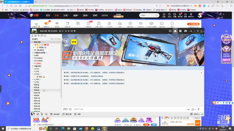Open the 全民乐PK shield icon
The height and width of the screenshot is (131, 234).
pyautogui.click(x=141, y=23)
